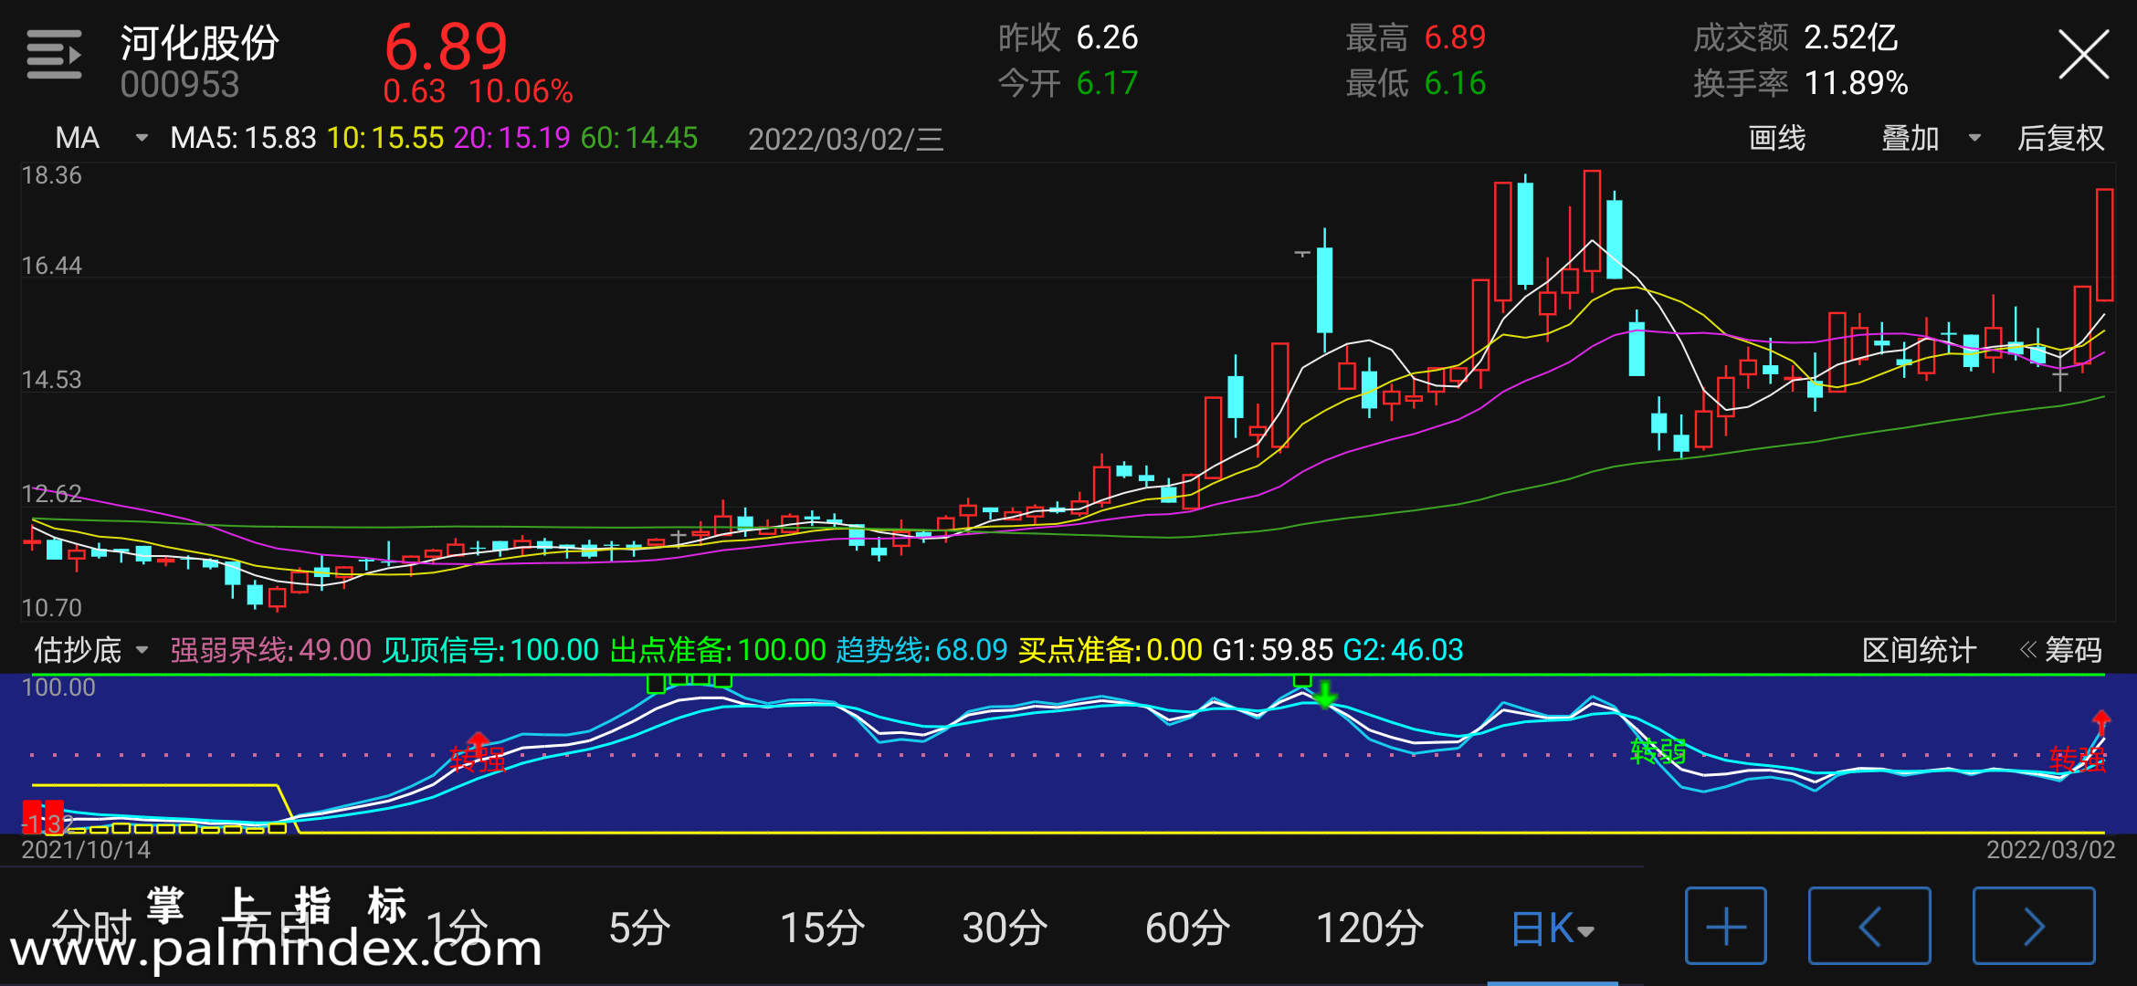The image size is (2137, 986).
Task: Click the 16.44 price axis label
Action: tap(51, 266)
